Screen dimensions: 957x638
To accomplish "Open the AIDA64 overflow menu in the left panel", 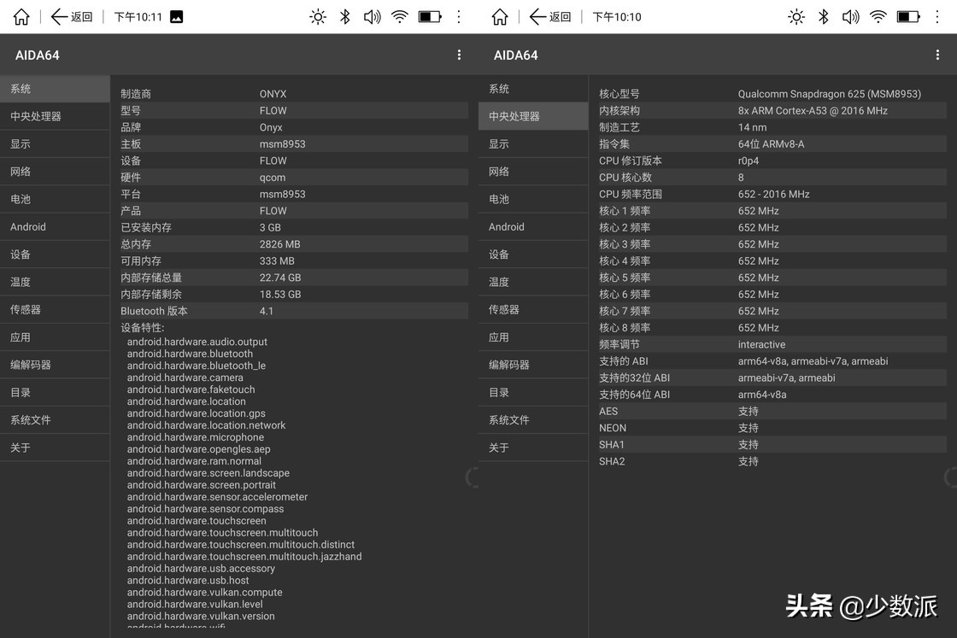I will (x=459, y=55).
